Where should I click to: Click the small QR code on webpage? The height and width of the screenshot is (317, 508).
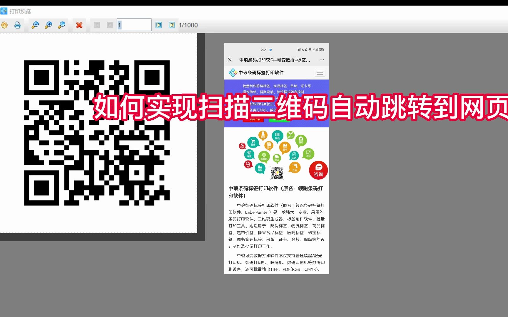click(277, 173)
